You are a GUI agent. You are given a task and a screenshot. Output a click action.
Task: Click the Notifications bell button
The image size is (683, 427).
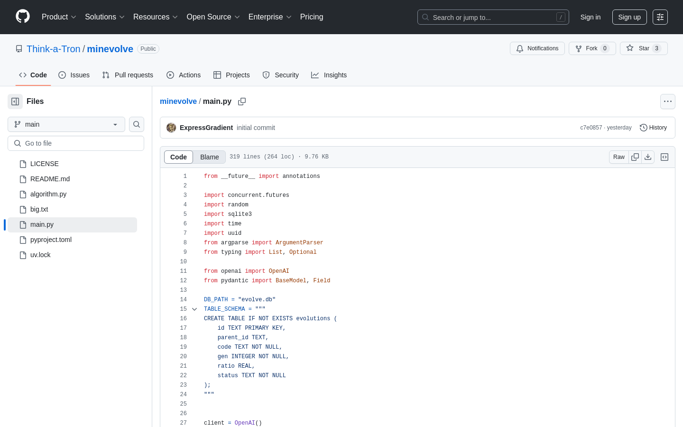537,48
